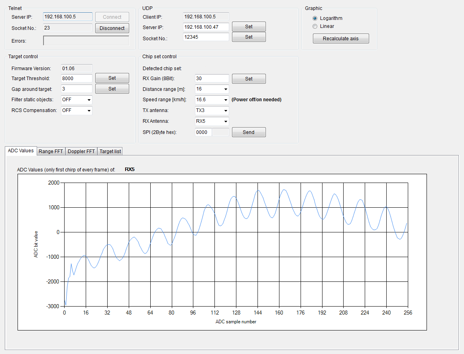Image resolution: width=464 pixels, height=354 pixels.
Task: Select the Logarithm radio button
Action: point(315,18)
